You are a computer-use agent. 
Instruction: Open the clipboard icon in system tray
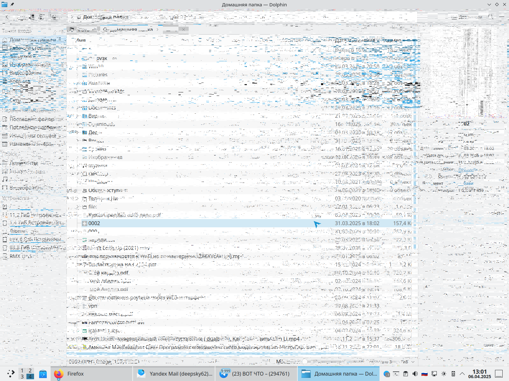[x=405, y=374]
